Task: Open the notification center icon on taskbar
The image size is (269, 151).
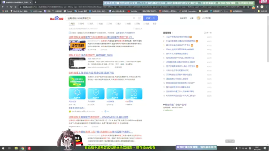Action: tap(265, 148)
